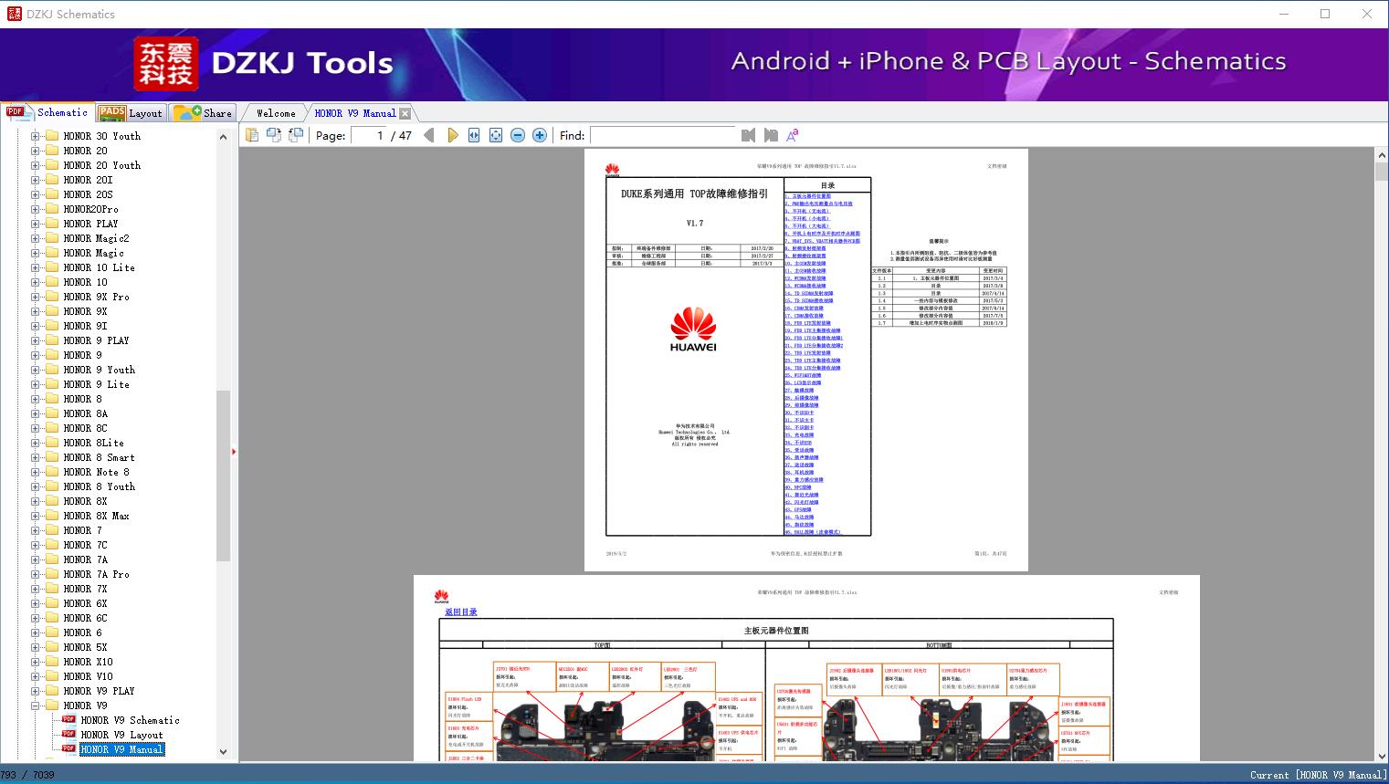Click the PDF icon of HONOR V9 Schematic
The height and width of the screenshot is (784, 1389).
[68, 720]
